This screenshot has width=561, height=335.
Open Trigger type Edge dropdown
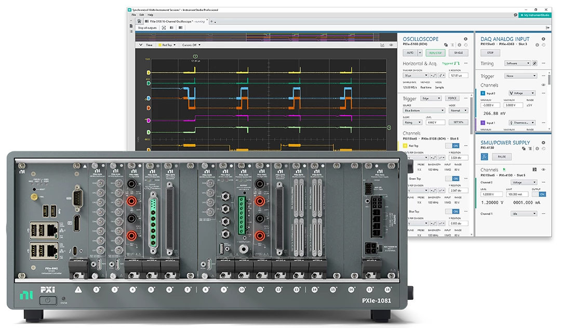coord(431,98)
